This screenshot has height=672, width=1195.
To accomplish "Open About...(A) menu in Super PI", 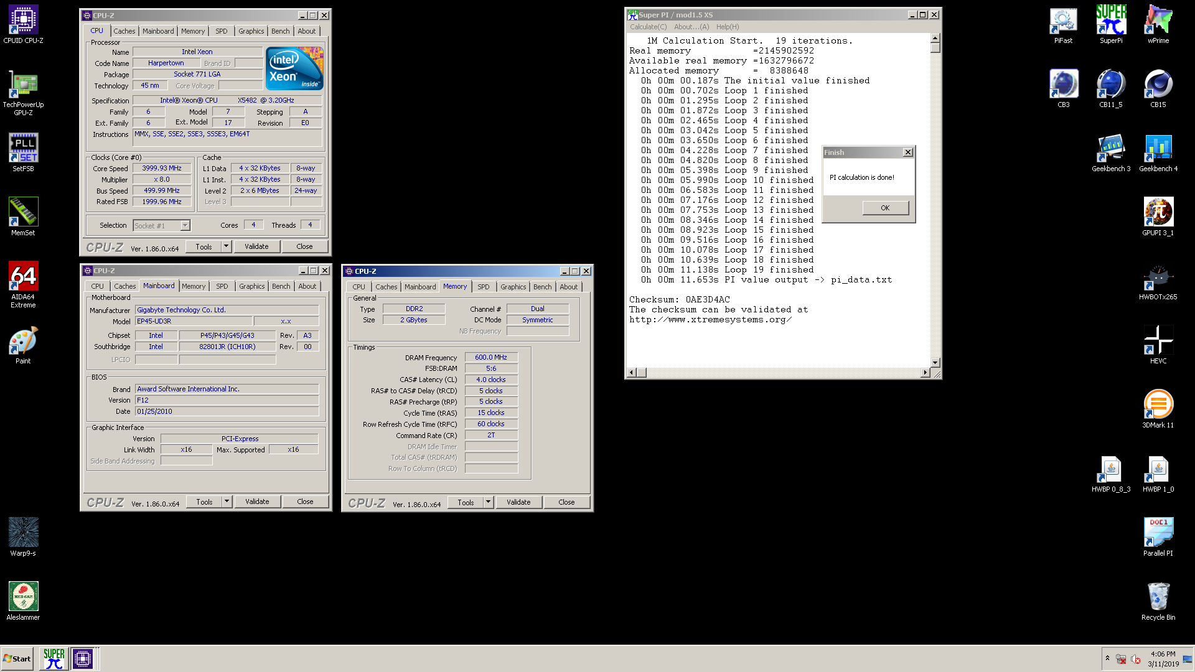I will coord(691,27).
